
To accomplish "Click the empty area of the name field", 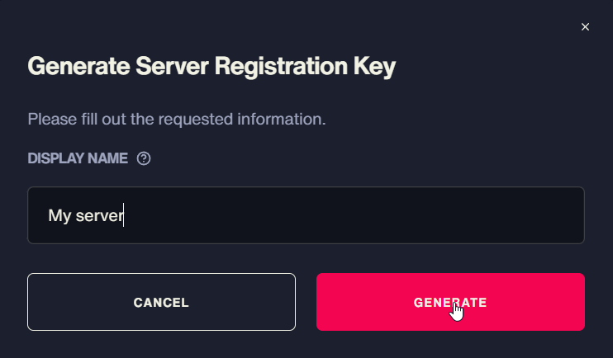I will (x=352, y=215).
